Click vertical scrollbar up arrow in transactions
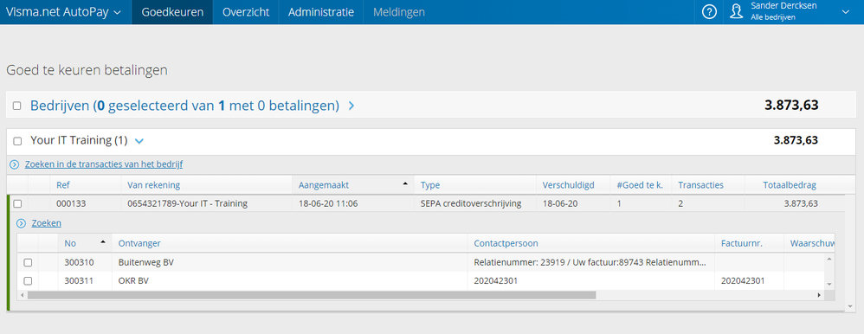The width and height of the screenshot is (864, 334). (829, 258)
